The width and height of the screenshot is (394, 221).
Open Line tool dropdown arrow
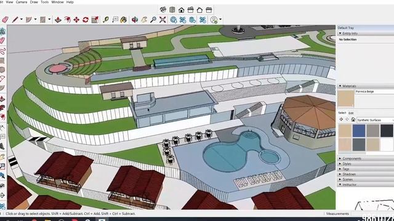click(22, 19)
